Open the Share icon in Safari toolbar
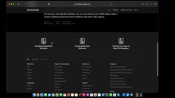The width and height of the screenshot is (175, 98). (x=147, y=4)
